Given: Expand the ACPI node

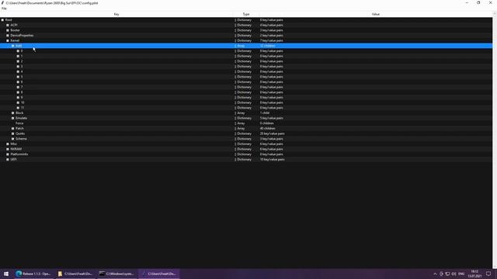Looking at the screenshot, I should 8,25.
